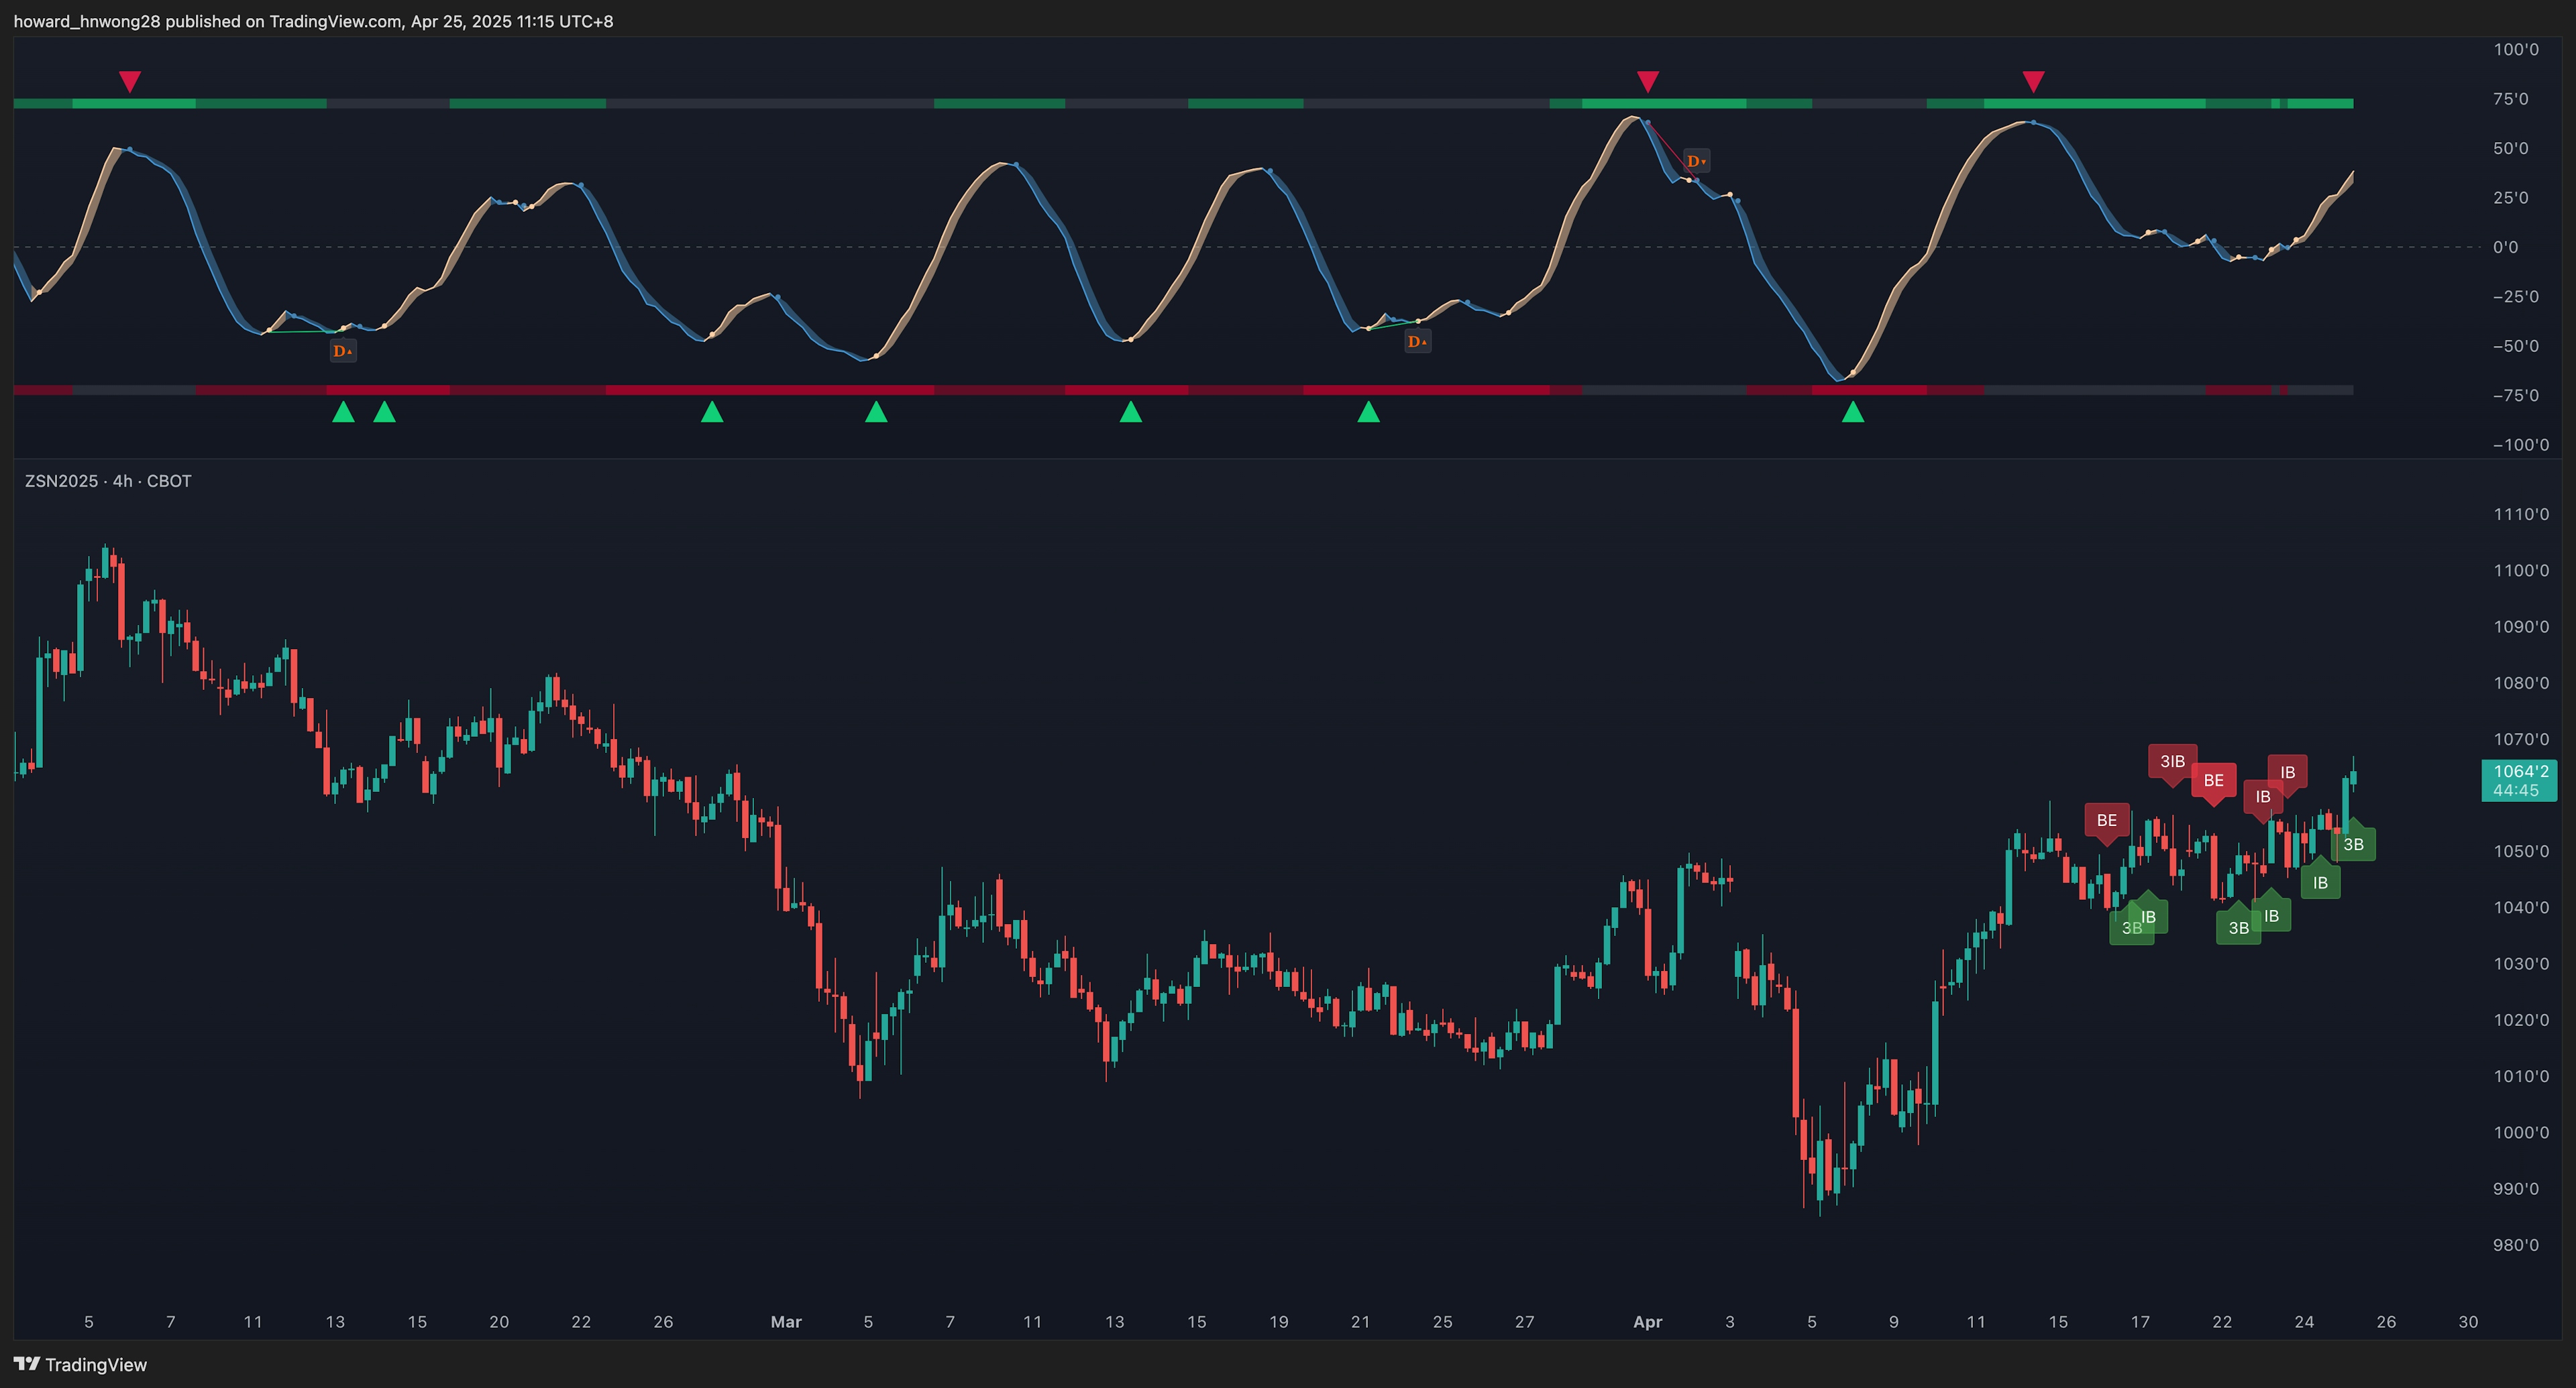This screenshot has width=2576, height=1388.
Task: Click the rightmost green up-triangle oscillator signal
Action: pyautogui.click(x=1852, y=412)
